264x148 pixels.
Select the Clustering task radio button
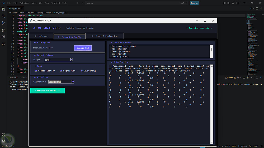[82, 71]
